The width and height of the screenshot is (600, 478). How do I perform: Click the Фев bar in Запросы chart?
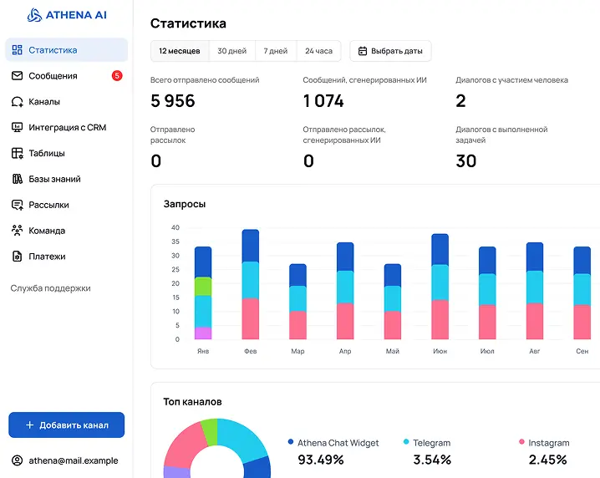(250, 284)
